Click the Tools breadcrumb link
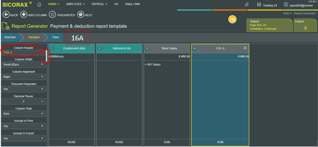Image resolution: width=318 pixels, height=147 pixels. click(x=286, y=13)
